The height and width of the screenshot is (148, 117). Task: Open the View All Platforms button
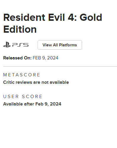click(x=60, y=45)
